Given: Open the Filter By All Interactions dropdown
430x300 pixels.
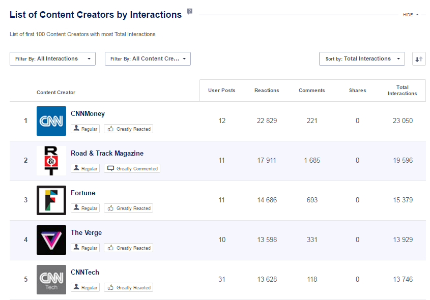Looking at the screenshot, I should click(x=52, y=58).
